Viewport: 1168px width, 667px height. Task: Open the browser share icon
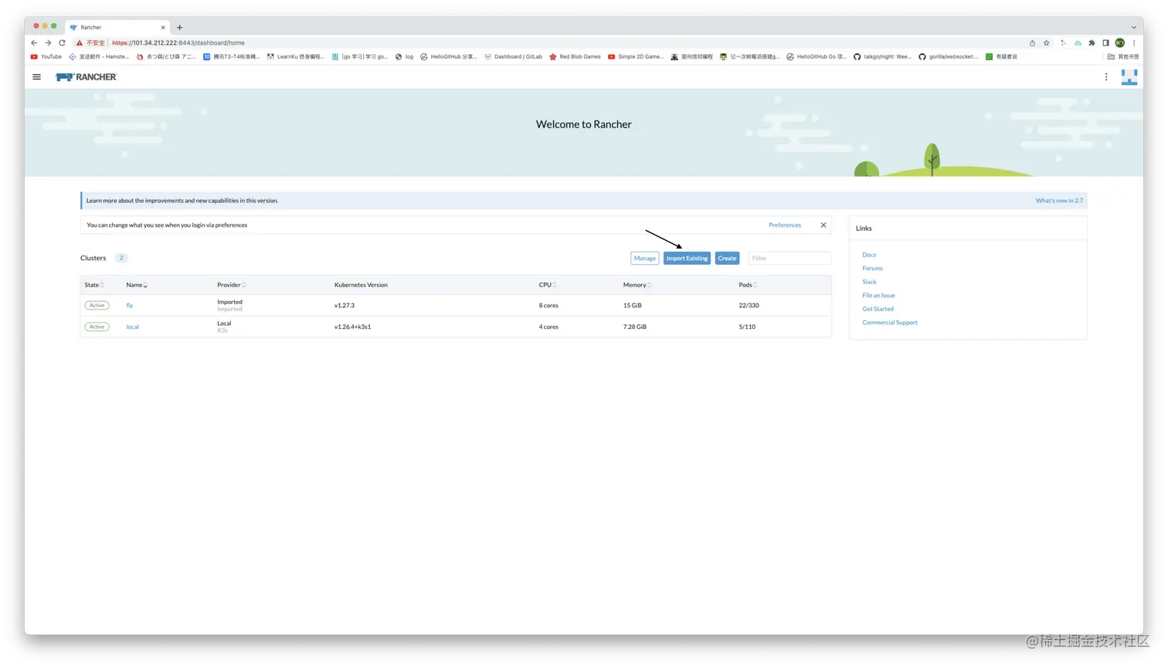click(1032, 43)
